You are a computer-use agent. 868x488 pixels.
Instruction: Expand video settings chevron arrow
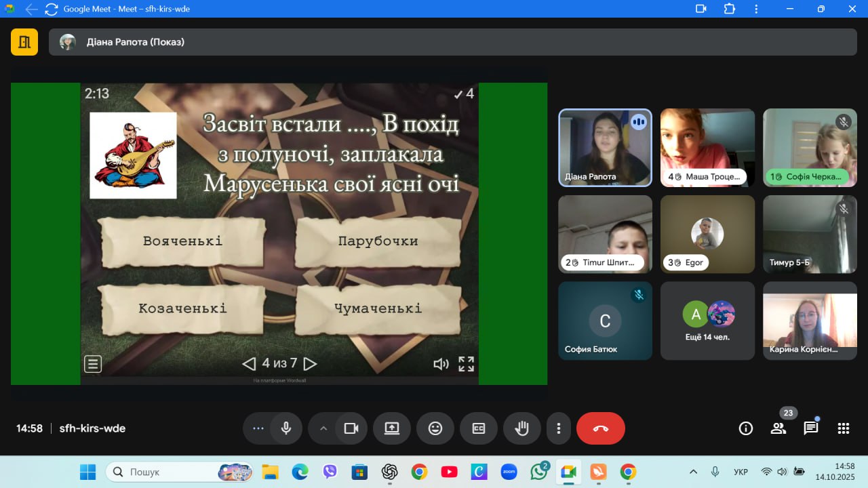click(x=323, y=428)
